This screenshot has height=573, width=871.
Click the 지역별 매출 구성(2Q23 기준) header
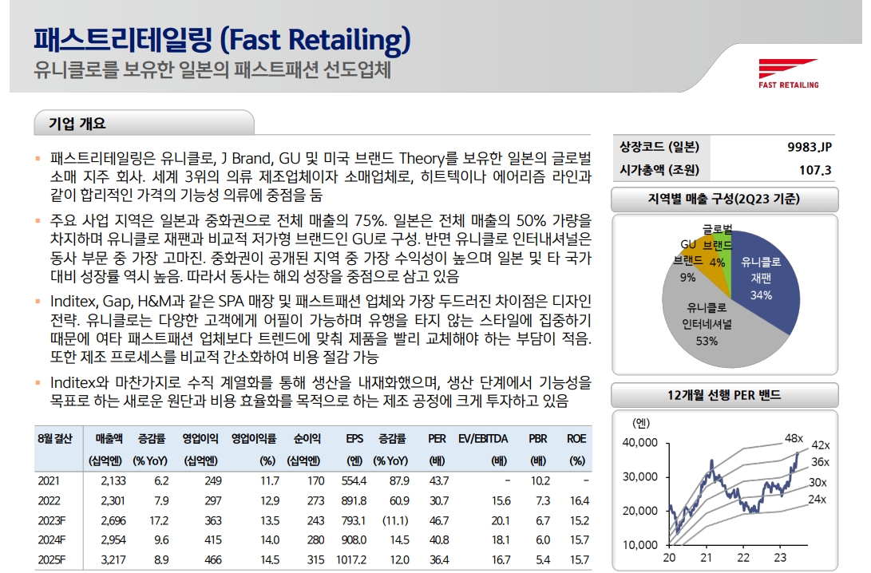[x=724, y=199]
